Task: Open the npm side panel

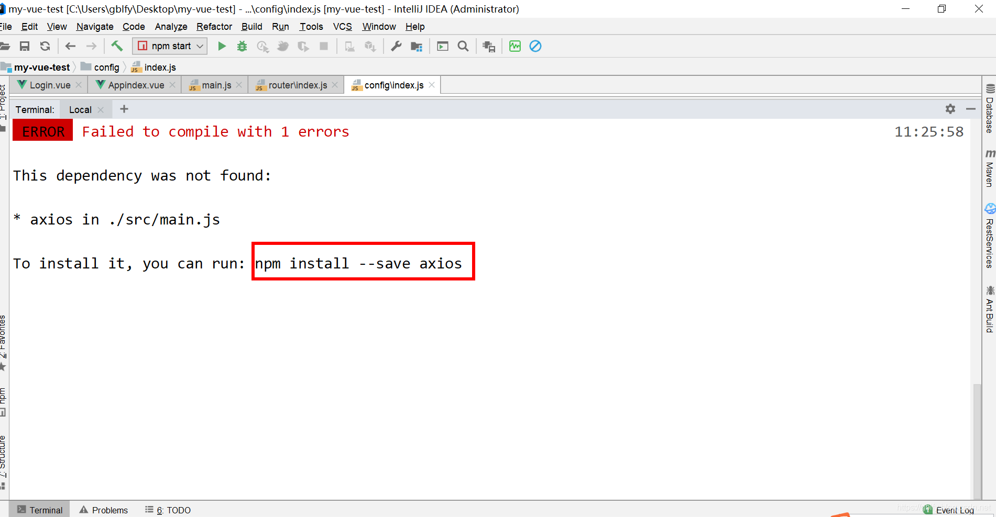Action: tap(3, 402)
